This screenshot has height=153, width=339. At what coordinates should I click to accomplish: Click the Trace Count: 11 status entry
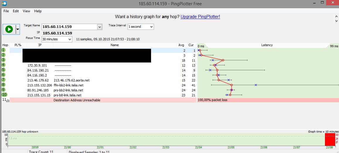click(41, 152)
